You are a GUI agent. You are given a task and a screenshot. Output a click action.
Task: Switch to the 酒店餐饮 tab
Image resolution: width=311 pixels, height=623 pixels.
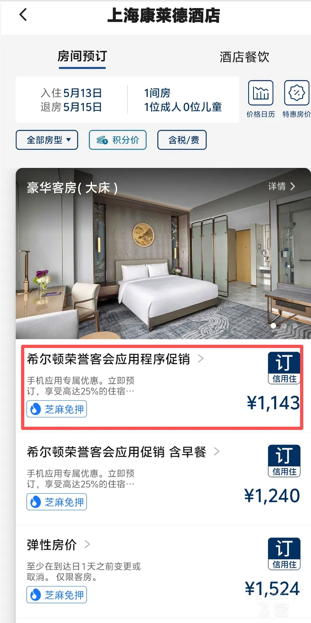click(244, 57)
